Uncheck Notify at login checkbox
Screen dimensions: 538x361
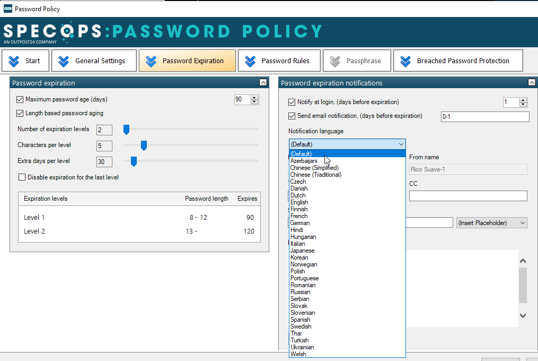[292, 102]
